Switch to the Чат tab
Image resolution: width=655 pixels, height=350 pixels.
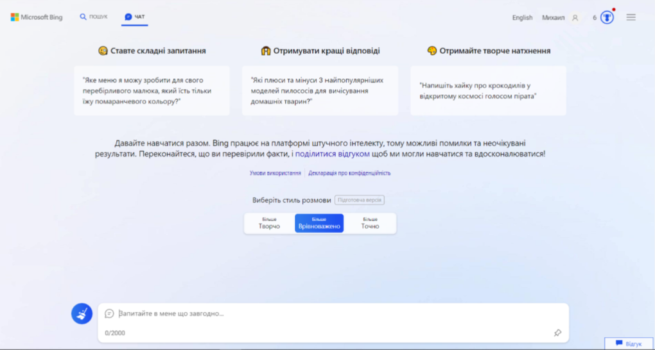135,17
